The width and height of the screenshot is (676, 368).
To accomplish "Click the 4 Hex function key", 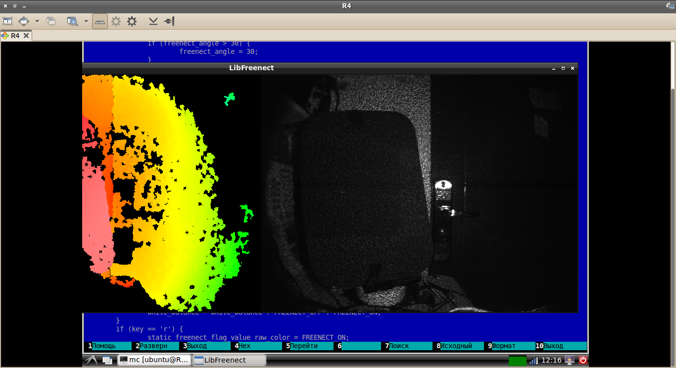I will [x=255, y=346].
